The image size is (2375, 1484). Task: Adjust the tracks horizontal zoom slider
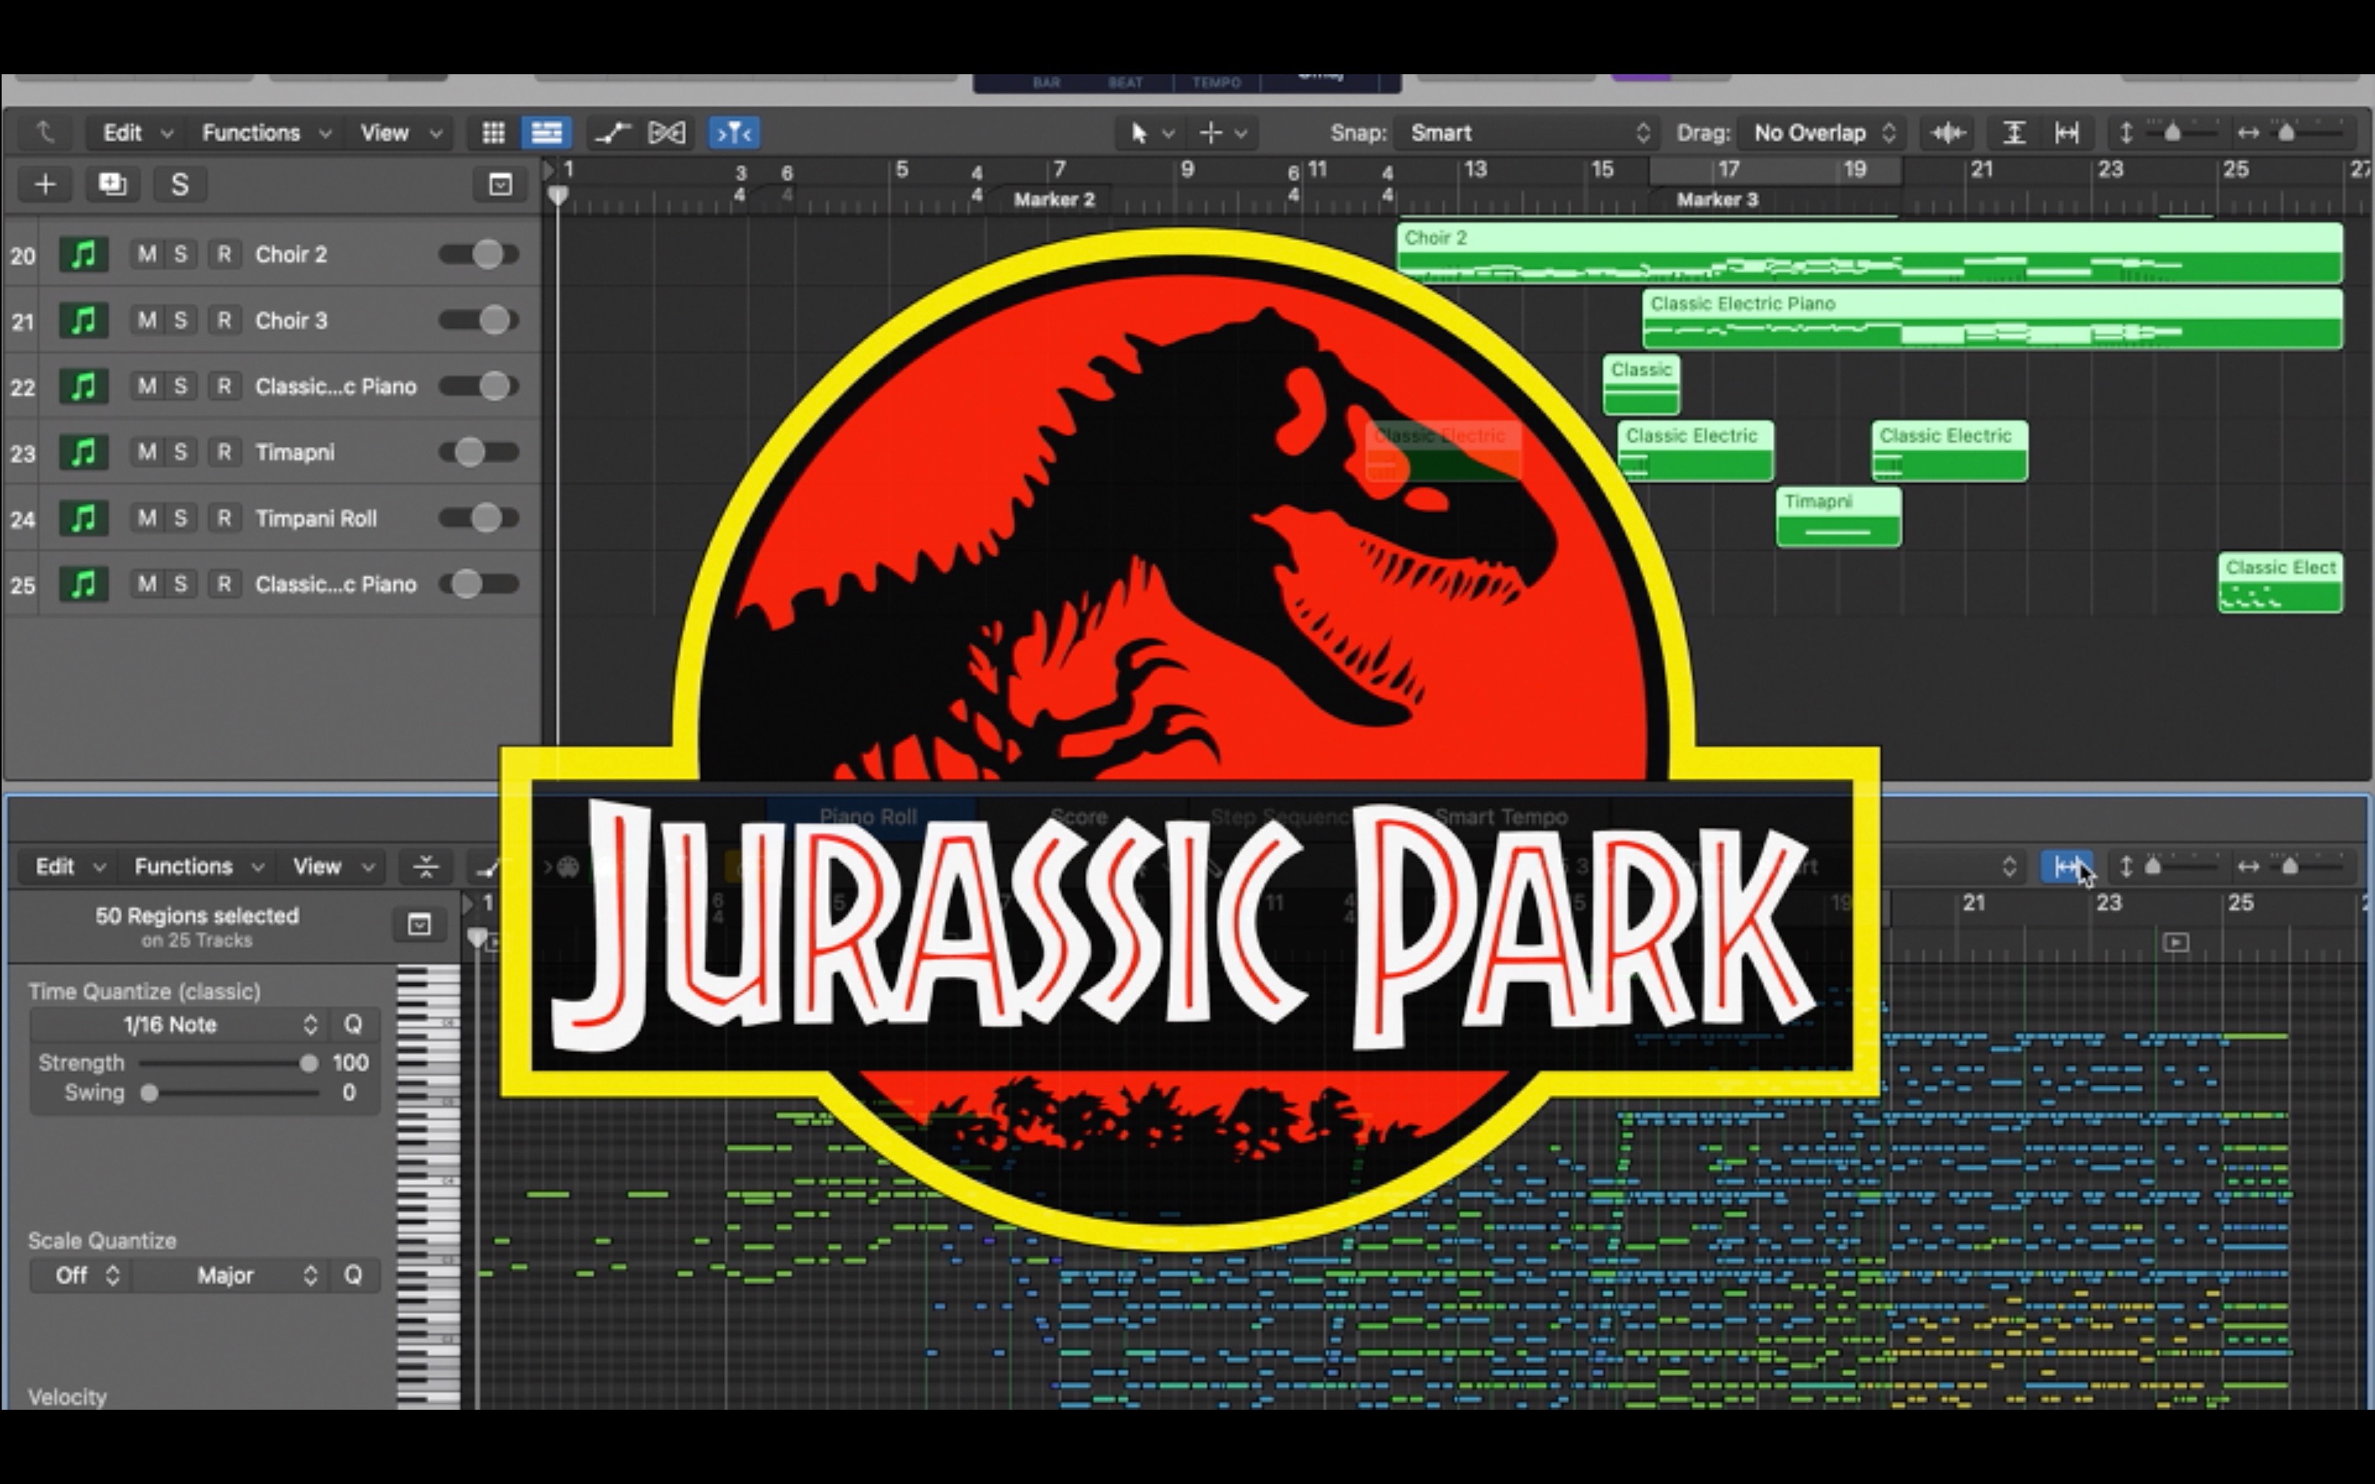point(2301,133)
